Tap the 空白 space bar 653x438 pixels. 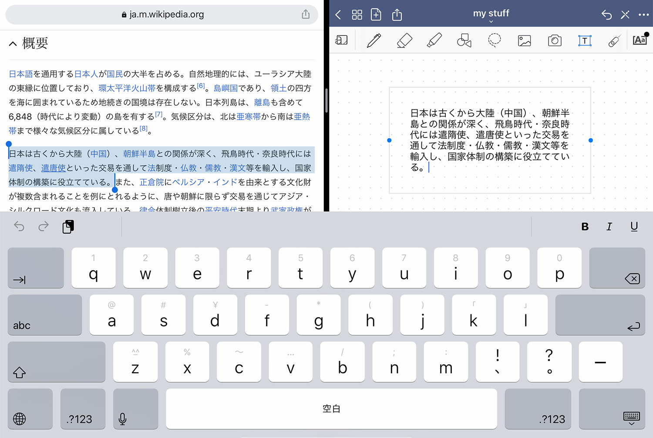coord(331,409)
